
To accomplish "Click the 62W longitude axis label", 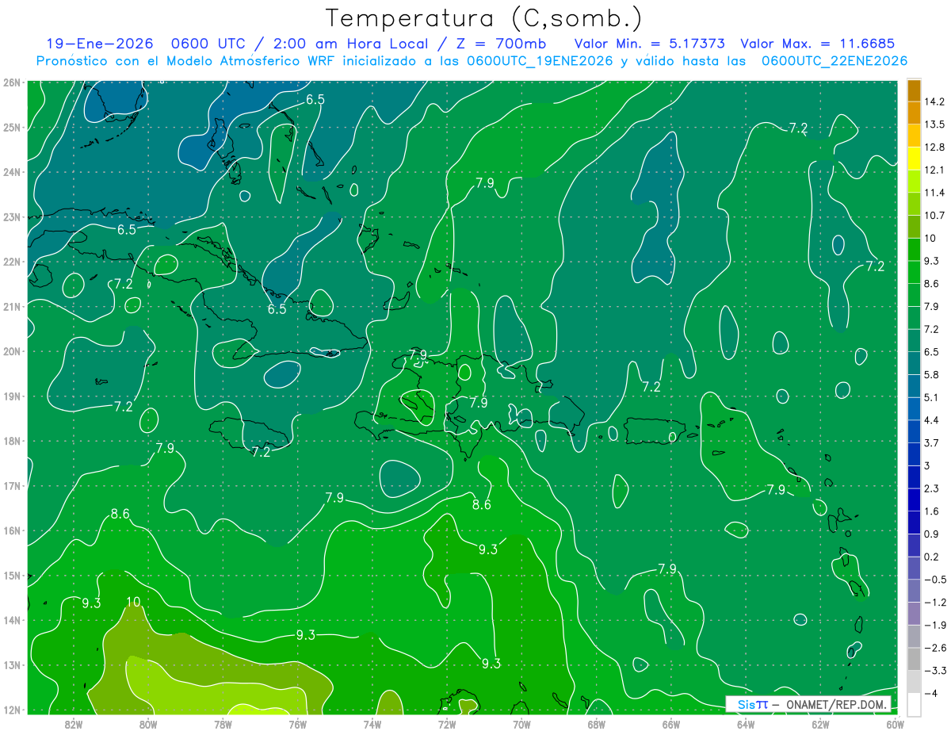I will (x=820, y=724).
